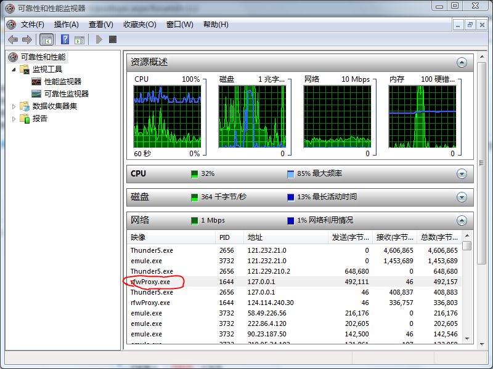
Task: Select the 监视工具 folder
Action: click(x=47, y=69)
